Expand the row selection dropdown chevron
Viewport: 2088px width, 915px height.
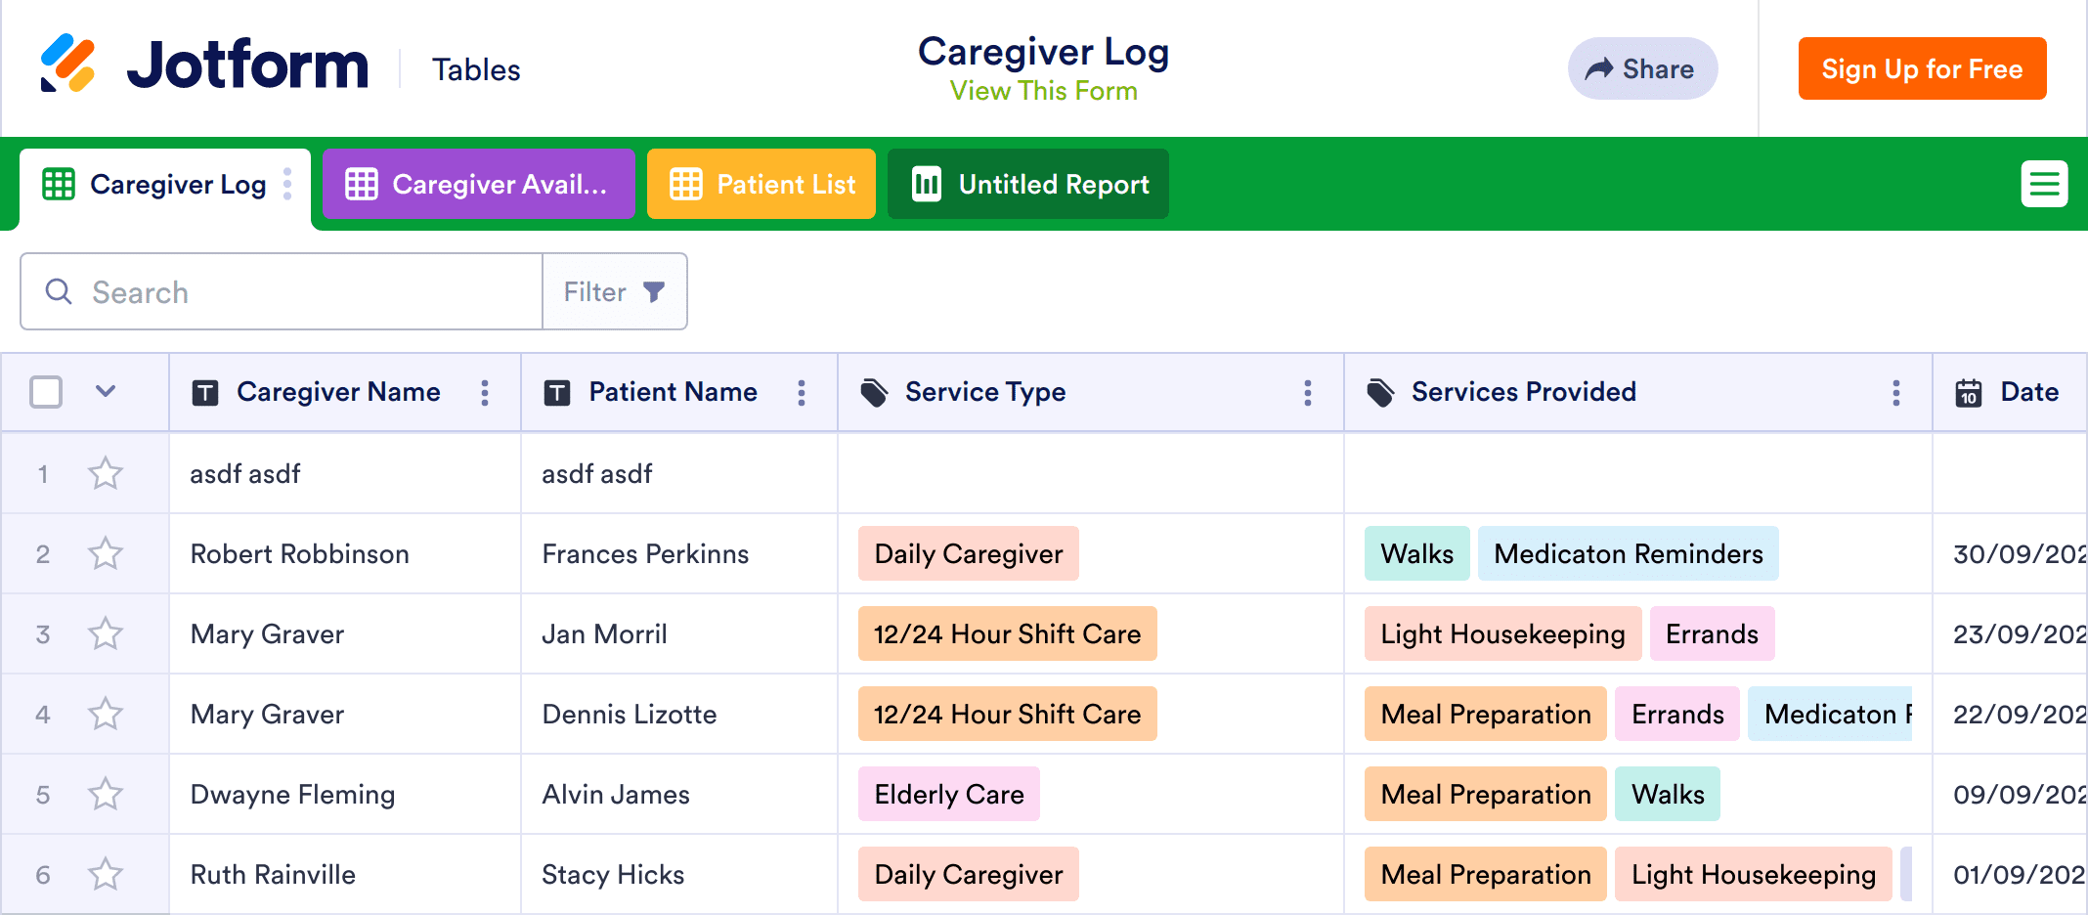click(106, 392)
